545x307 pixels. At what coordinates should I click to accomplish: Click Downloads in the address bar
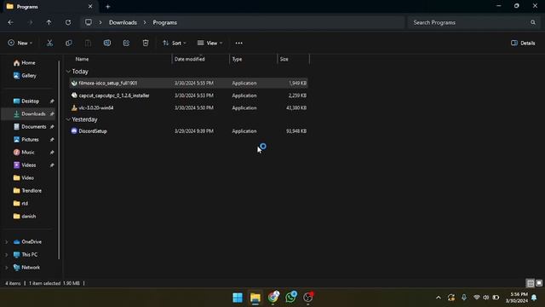tap(123, 22)
